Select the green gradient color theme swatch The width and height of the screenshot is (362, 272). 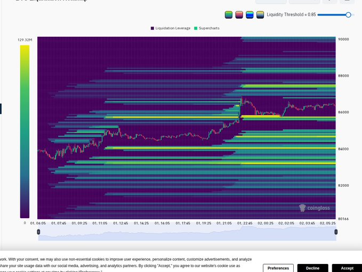click(229, 15)
